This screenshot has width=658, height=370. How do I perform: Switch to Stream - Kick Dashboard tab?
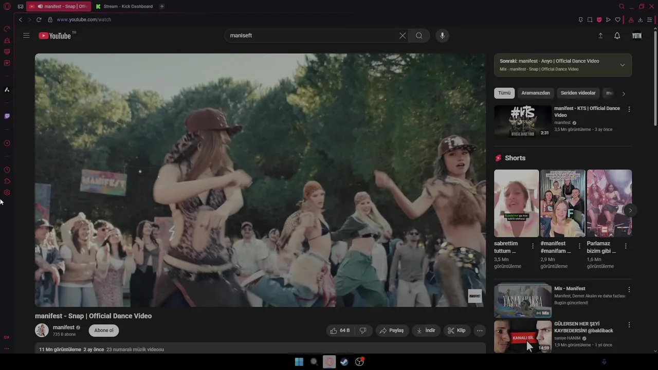125,6
